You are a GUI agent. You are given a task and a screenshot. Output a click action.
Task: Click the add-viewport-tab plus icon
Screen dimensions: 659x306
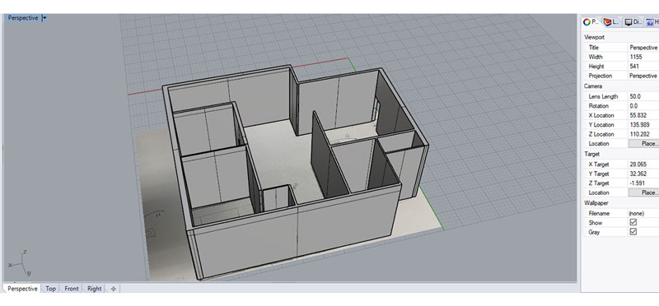click(113, 289)
